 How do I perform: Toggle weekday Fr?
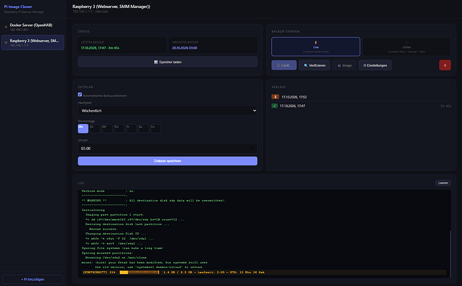(x=131, y=128)
